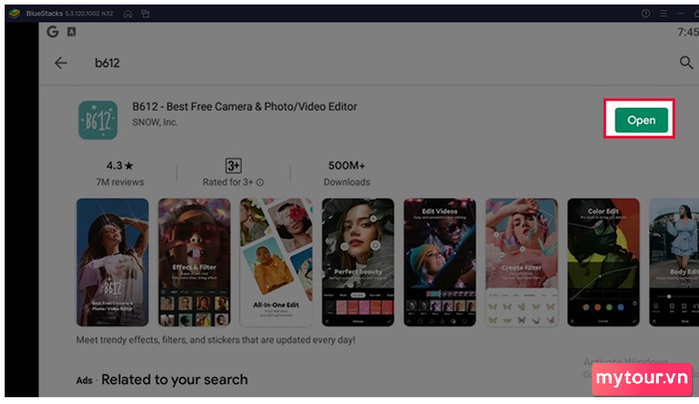Click the SNOW, Inc. developer name

point(155,122)
